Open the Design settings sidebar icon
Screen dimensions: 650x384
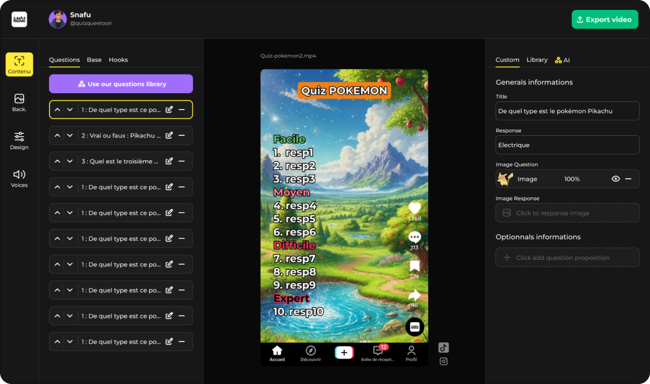coord(19,140)
